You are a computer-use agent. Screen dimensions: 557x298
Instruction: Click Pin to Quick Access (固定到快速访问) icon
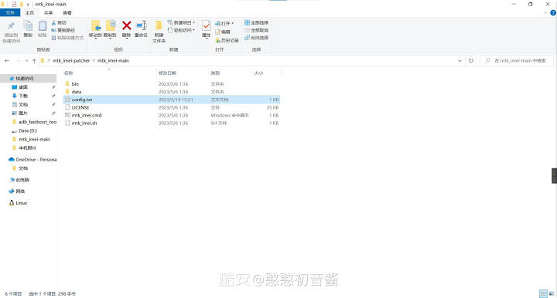click(11, 25)
